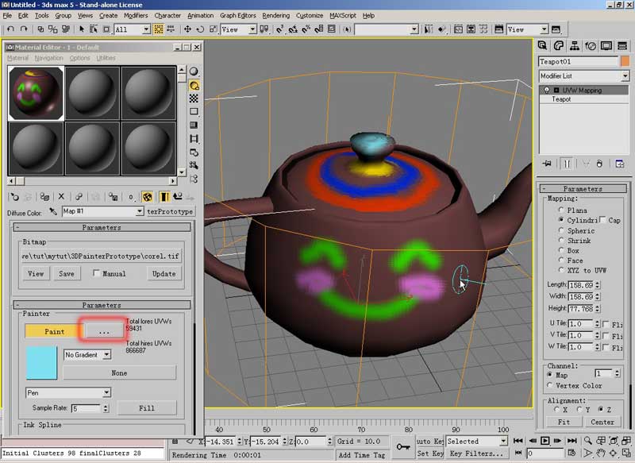Click the yellow Paint button
635x463 pixels.
54,330
